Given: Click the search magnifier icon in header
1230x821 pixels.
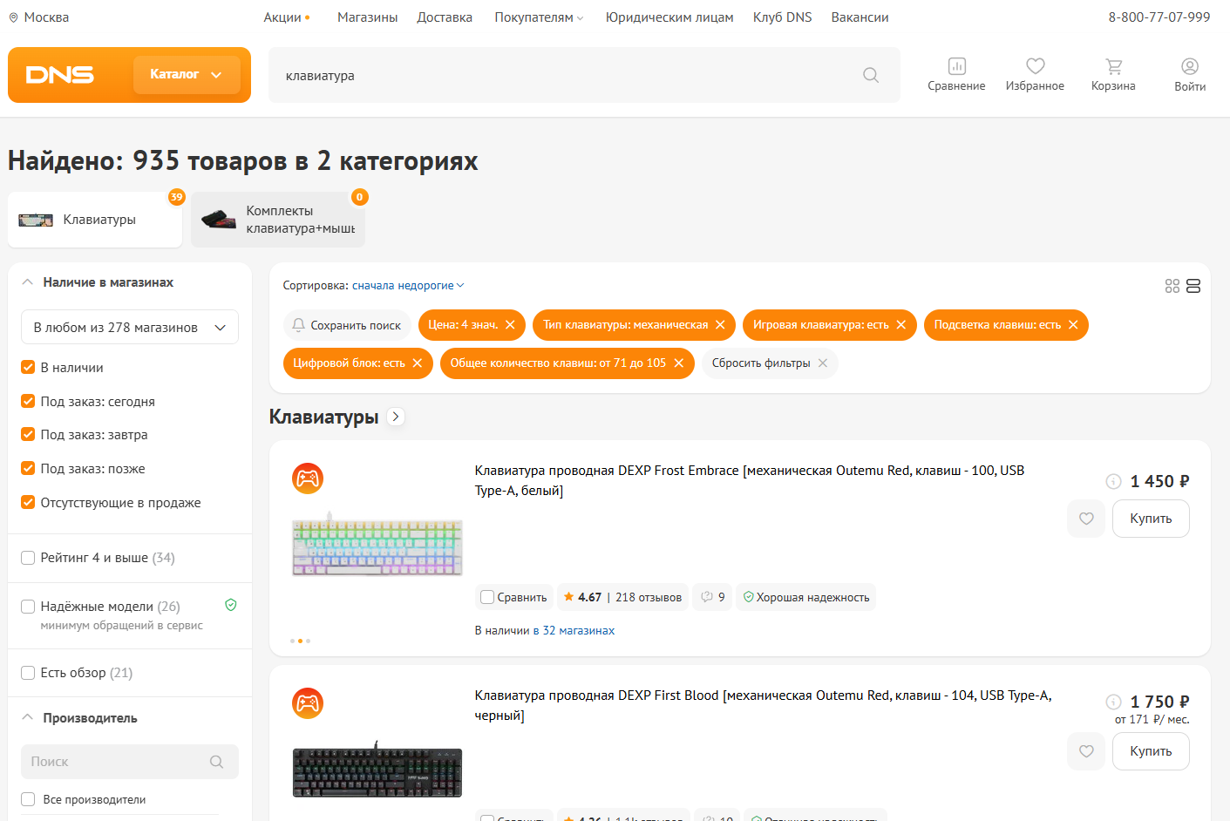Looking at the screenshot, I should [870, 75].
